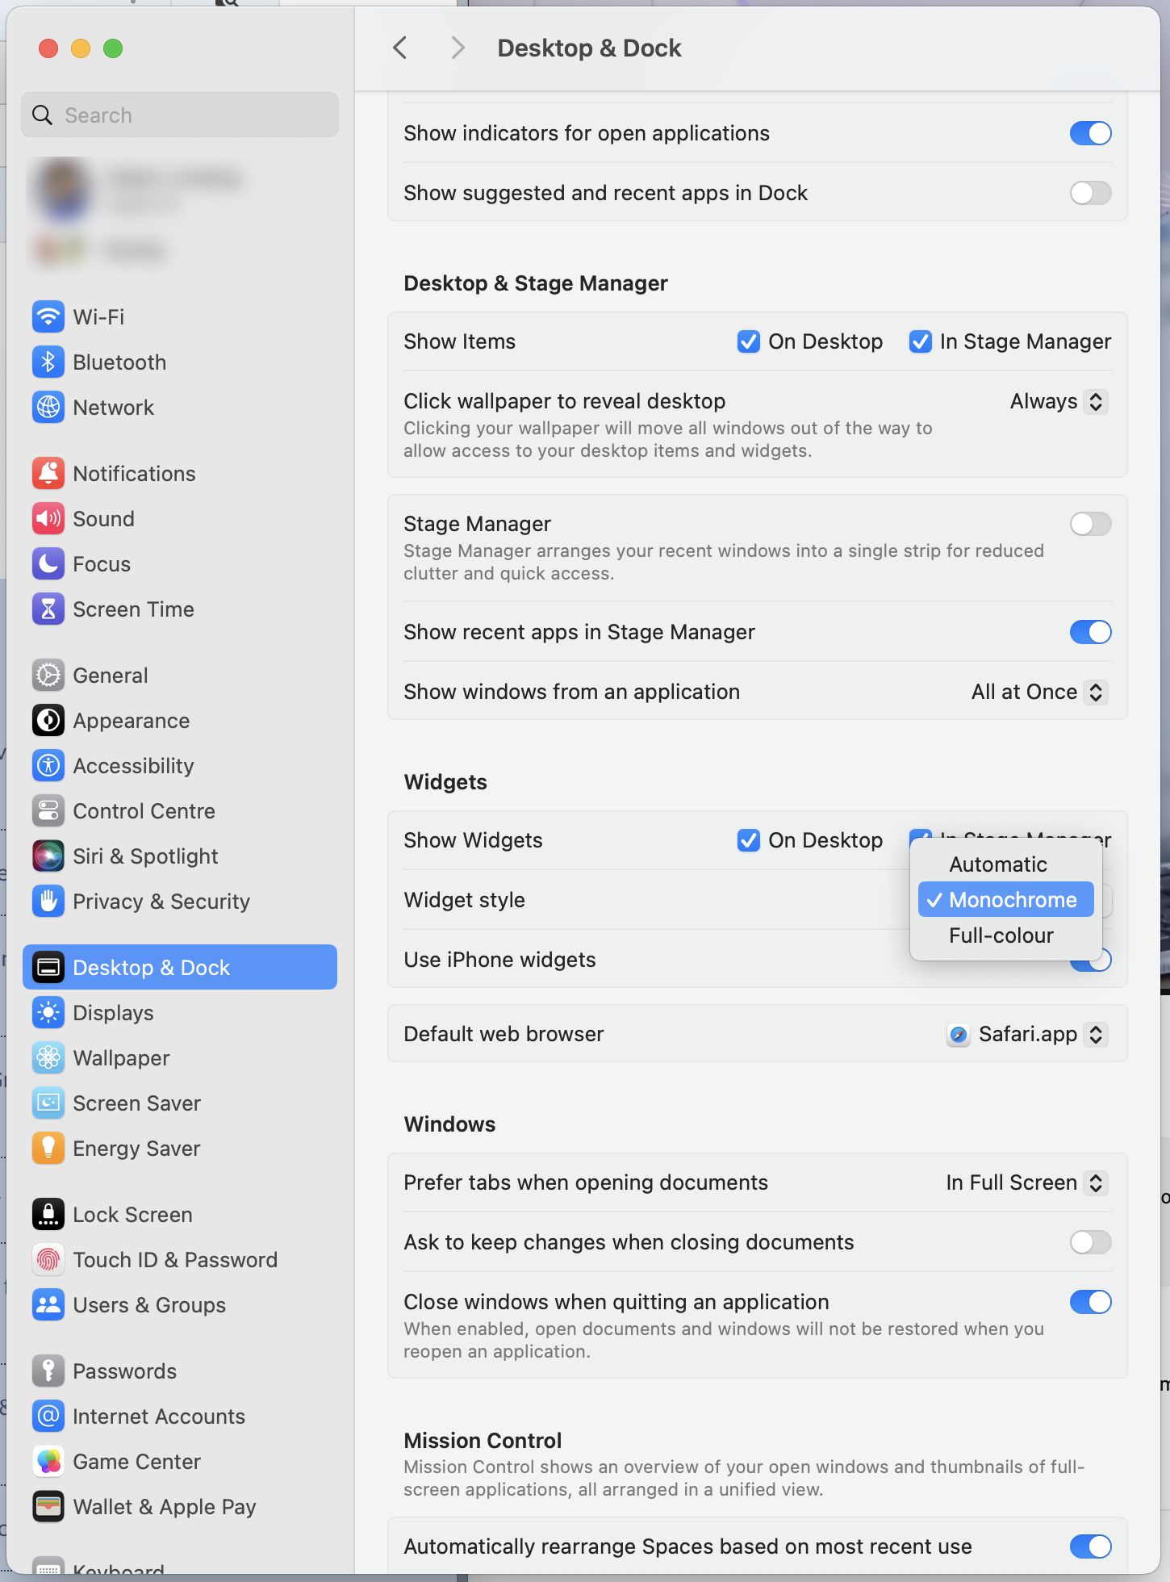Select the Energy Saver bulb icon
The image size is (1170, 1582).
(x=48, y=1148)
